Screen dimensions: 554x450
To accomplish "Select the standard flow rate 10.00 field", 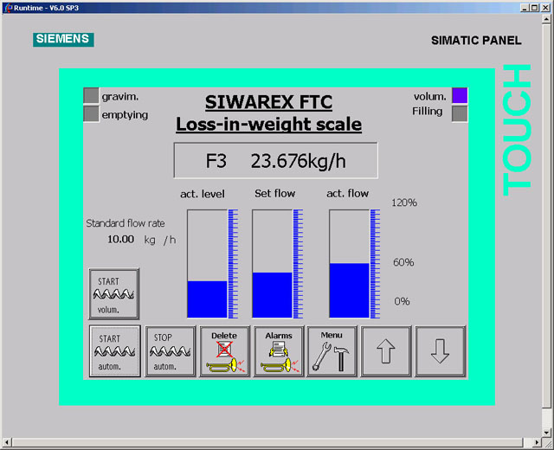I will (x=120, y=240).
